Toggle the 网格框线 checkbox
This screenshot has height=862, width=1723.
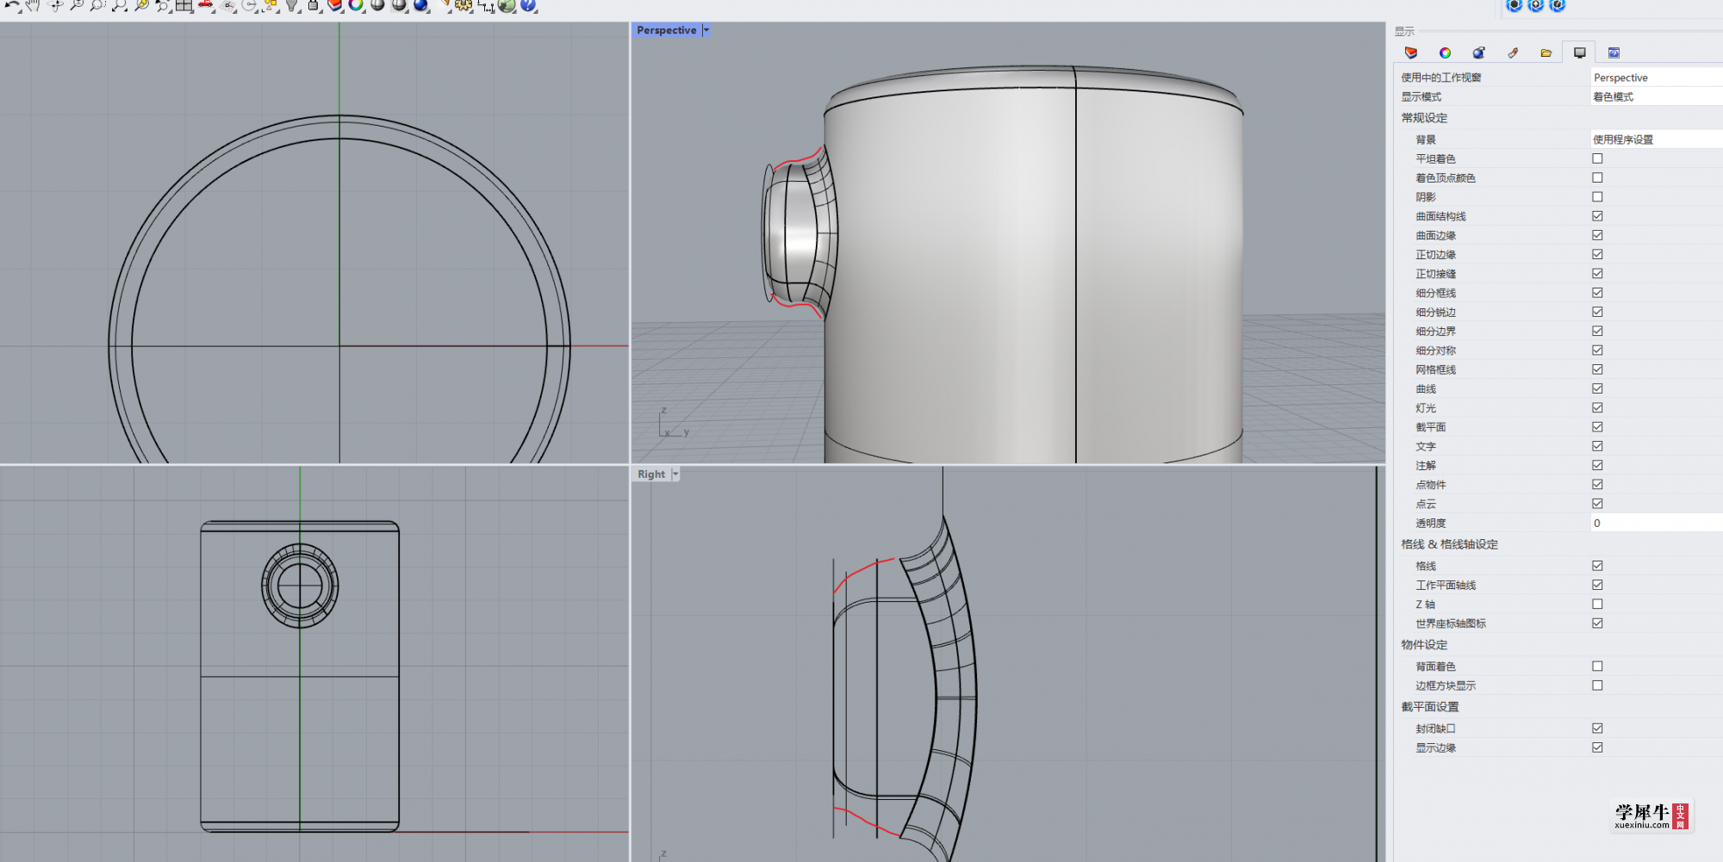[1597, 369]
